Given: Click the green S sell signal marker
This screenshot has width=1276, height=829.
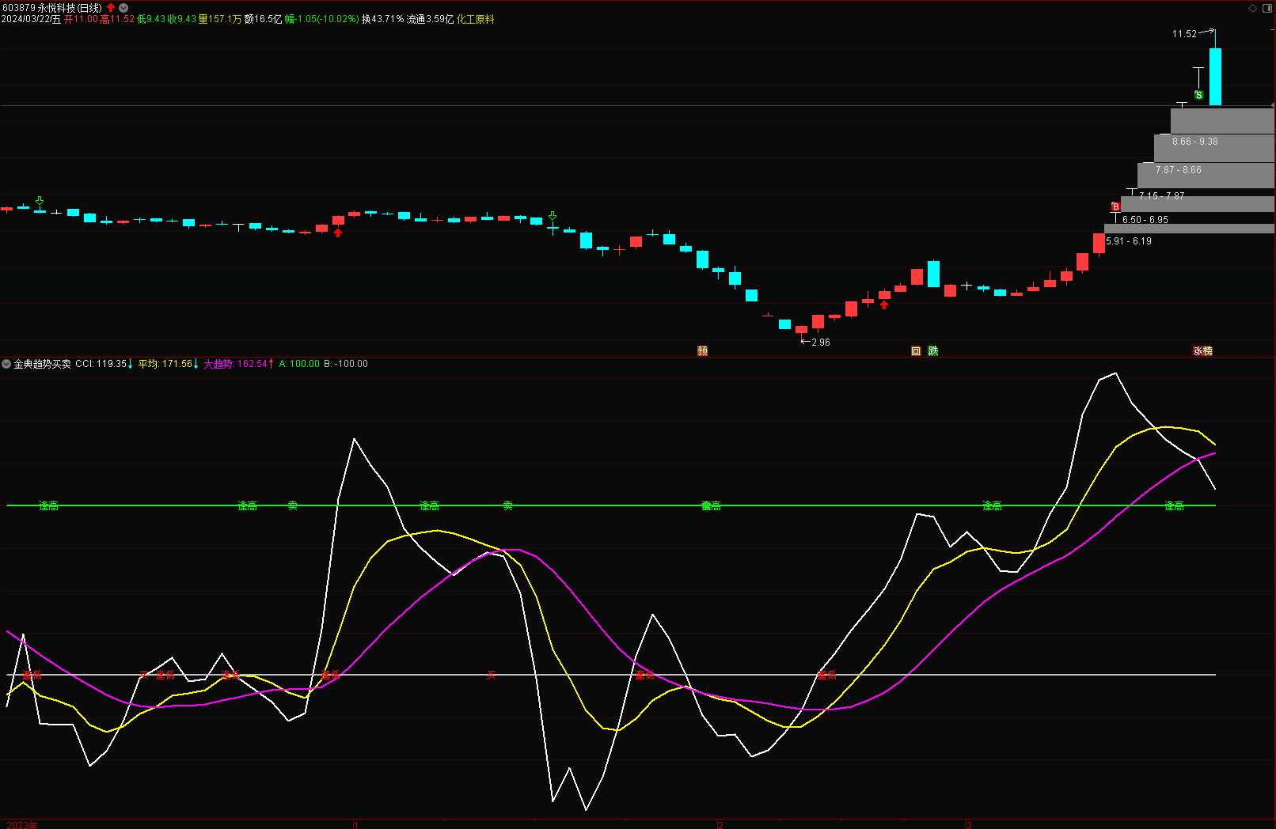Looking at the screenshot, I should click(1198, 95).
